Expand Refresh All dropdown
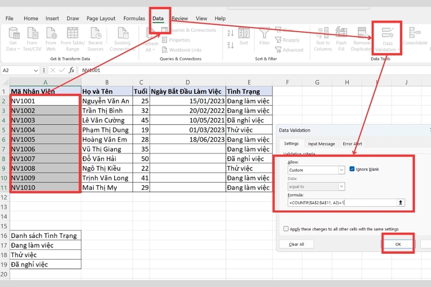The image size is (431, 287). click(150, 50)
